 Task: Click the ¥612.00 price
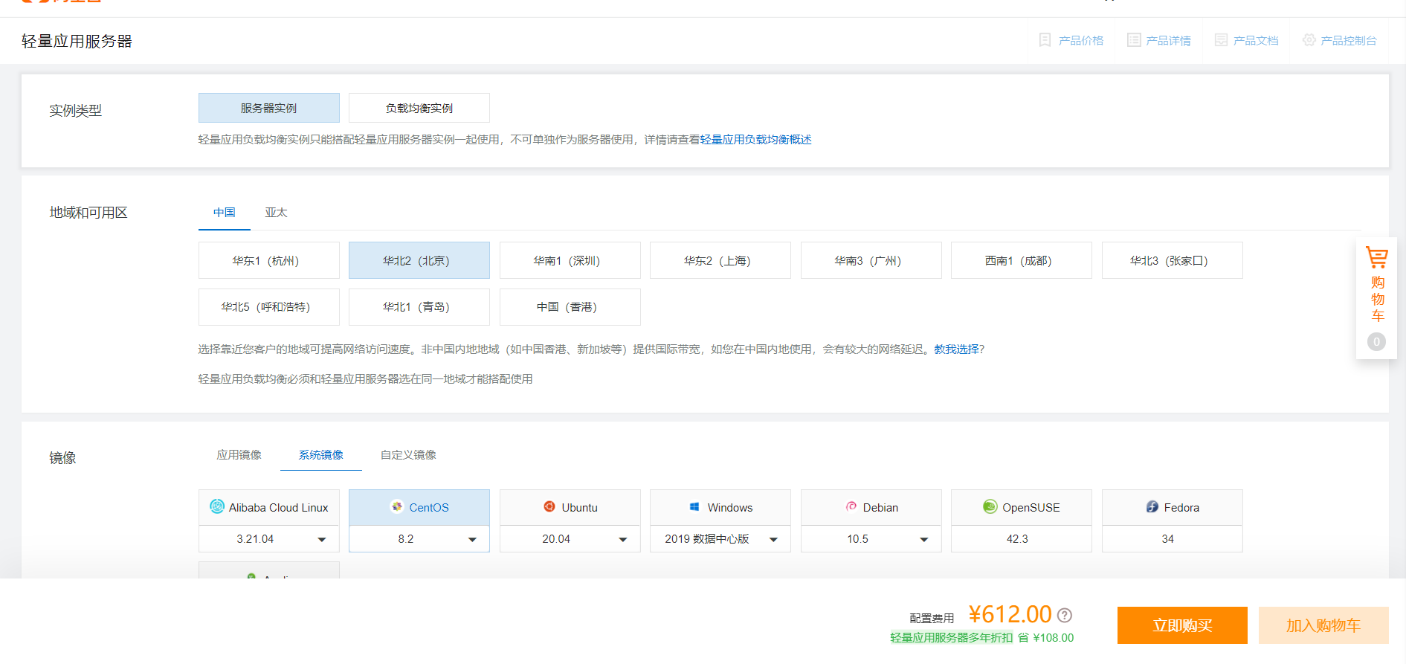(1010, 614)
